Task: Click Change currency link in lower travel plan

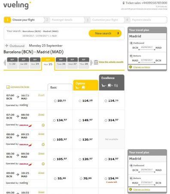Action: (142, 190)
